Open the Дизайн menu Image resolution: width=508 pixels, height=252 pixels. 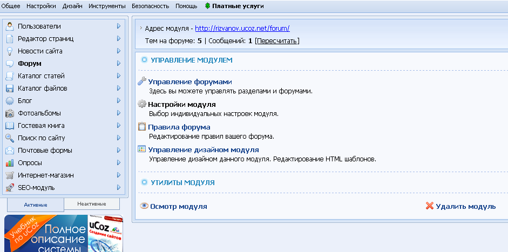point(72,6)
